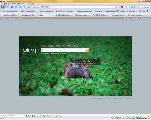Viewport: 151px width, 120px height.
Task: Close the Find bar with X
Action: pyautogui.click(x=1, y=116)
